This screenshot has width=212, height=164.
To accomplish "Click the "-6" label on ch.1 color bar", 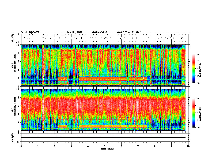I will pyautogui.click(x=198, y=54).
